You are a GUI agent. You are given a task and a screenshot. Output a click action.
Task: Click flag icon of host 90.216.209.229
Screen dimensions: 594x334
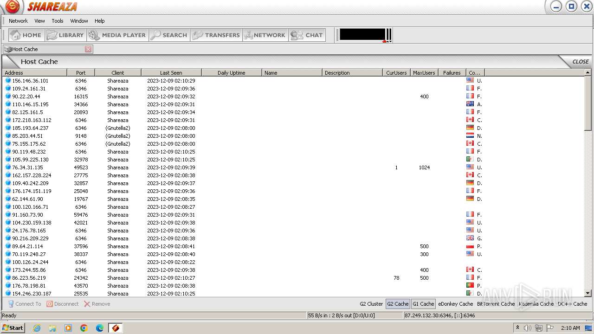click(470, 238)
